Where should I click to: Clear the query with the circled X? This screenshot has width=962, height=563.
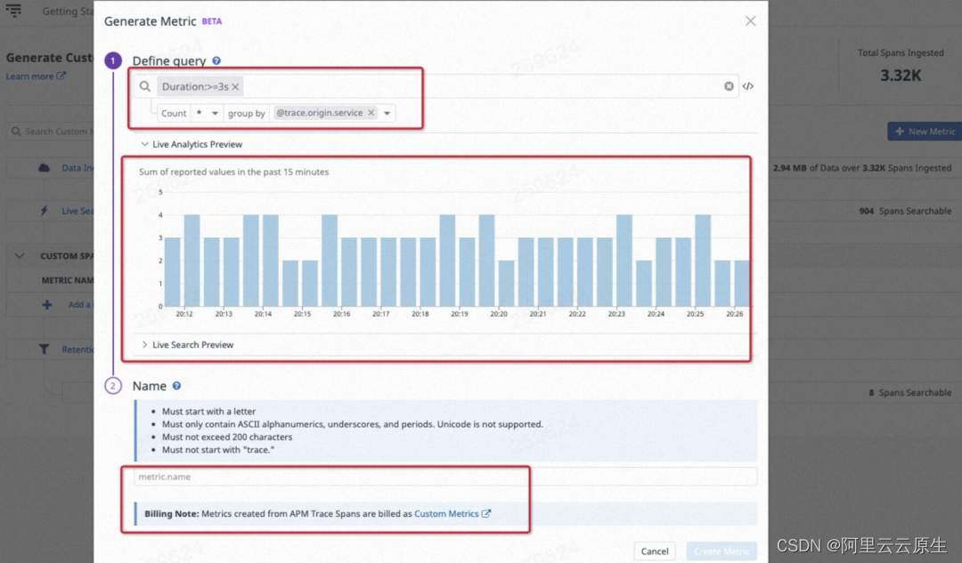coord(729,86)
